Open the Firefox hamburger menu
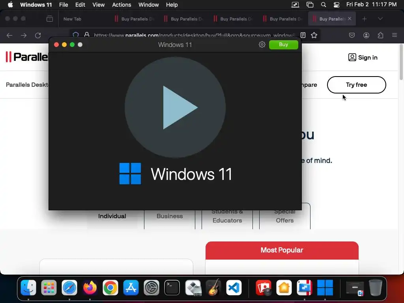Image resolution: width=404 pixels, height=303 pixels. point(395,35)
